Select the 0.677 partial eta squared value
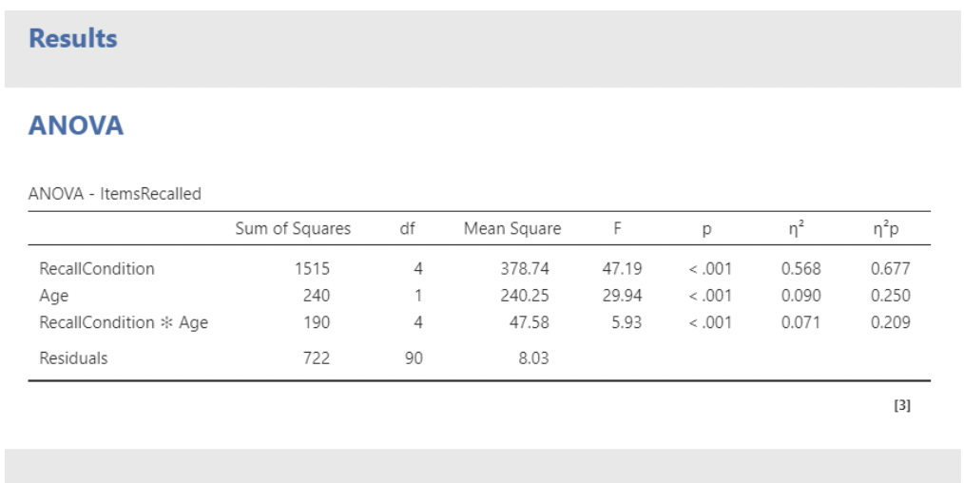This screenshot has width=964, height=483. [x=890, y=269]
